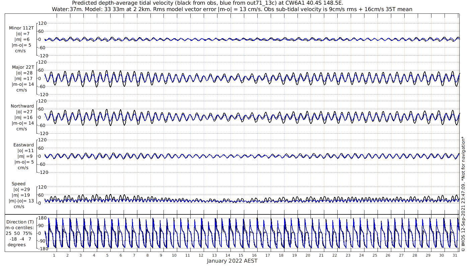469x268 pixels.
Task: Select the 'Speed' panel label
Action: click(x=18, y=184)
